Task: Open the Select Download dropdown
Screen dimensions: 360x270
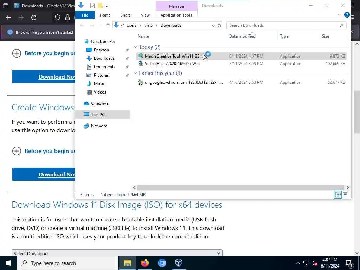Action: pos(117,253)
